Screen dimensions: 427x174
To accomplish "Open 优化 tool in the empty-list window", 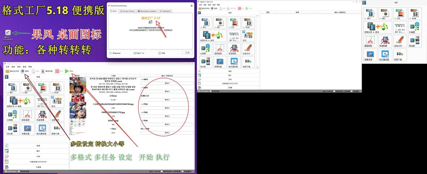I will click(x=248, y=36).
